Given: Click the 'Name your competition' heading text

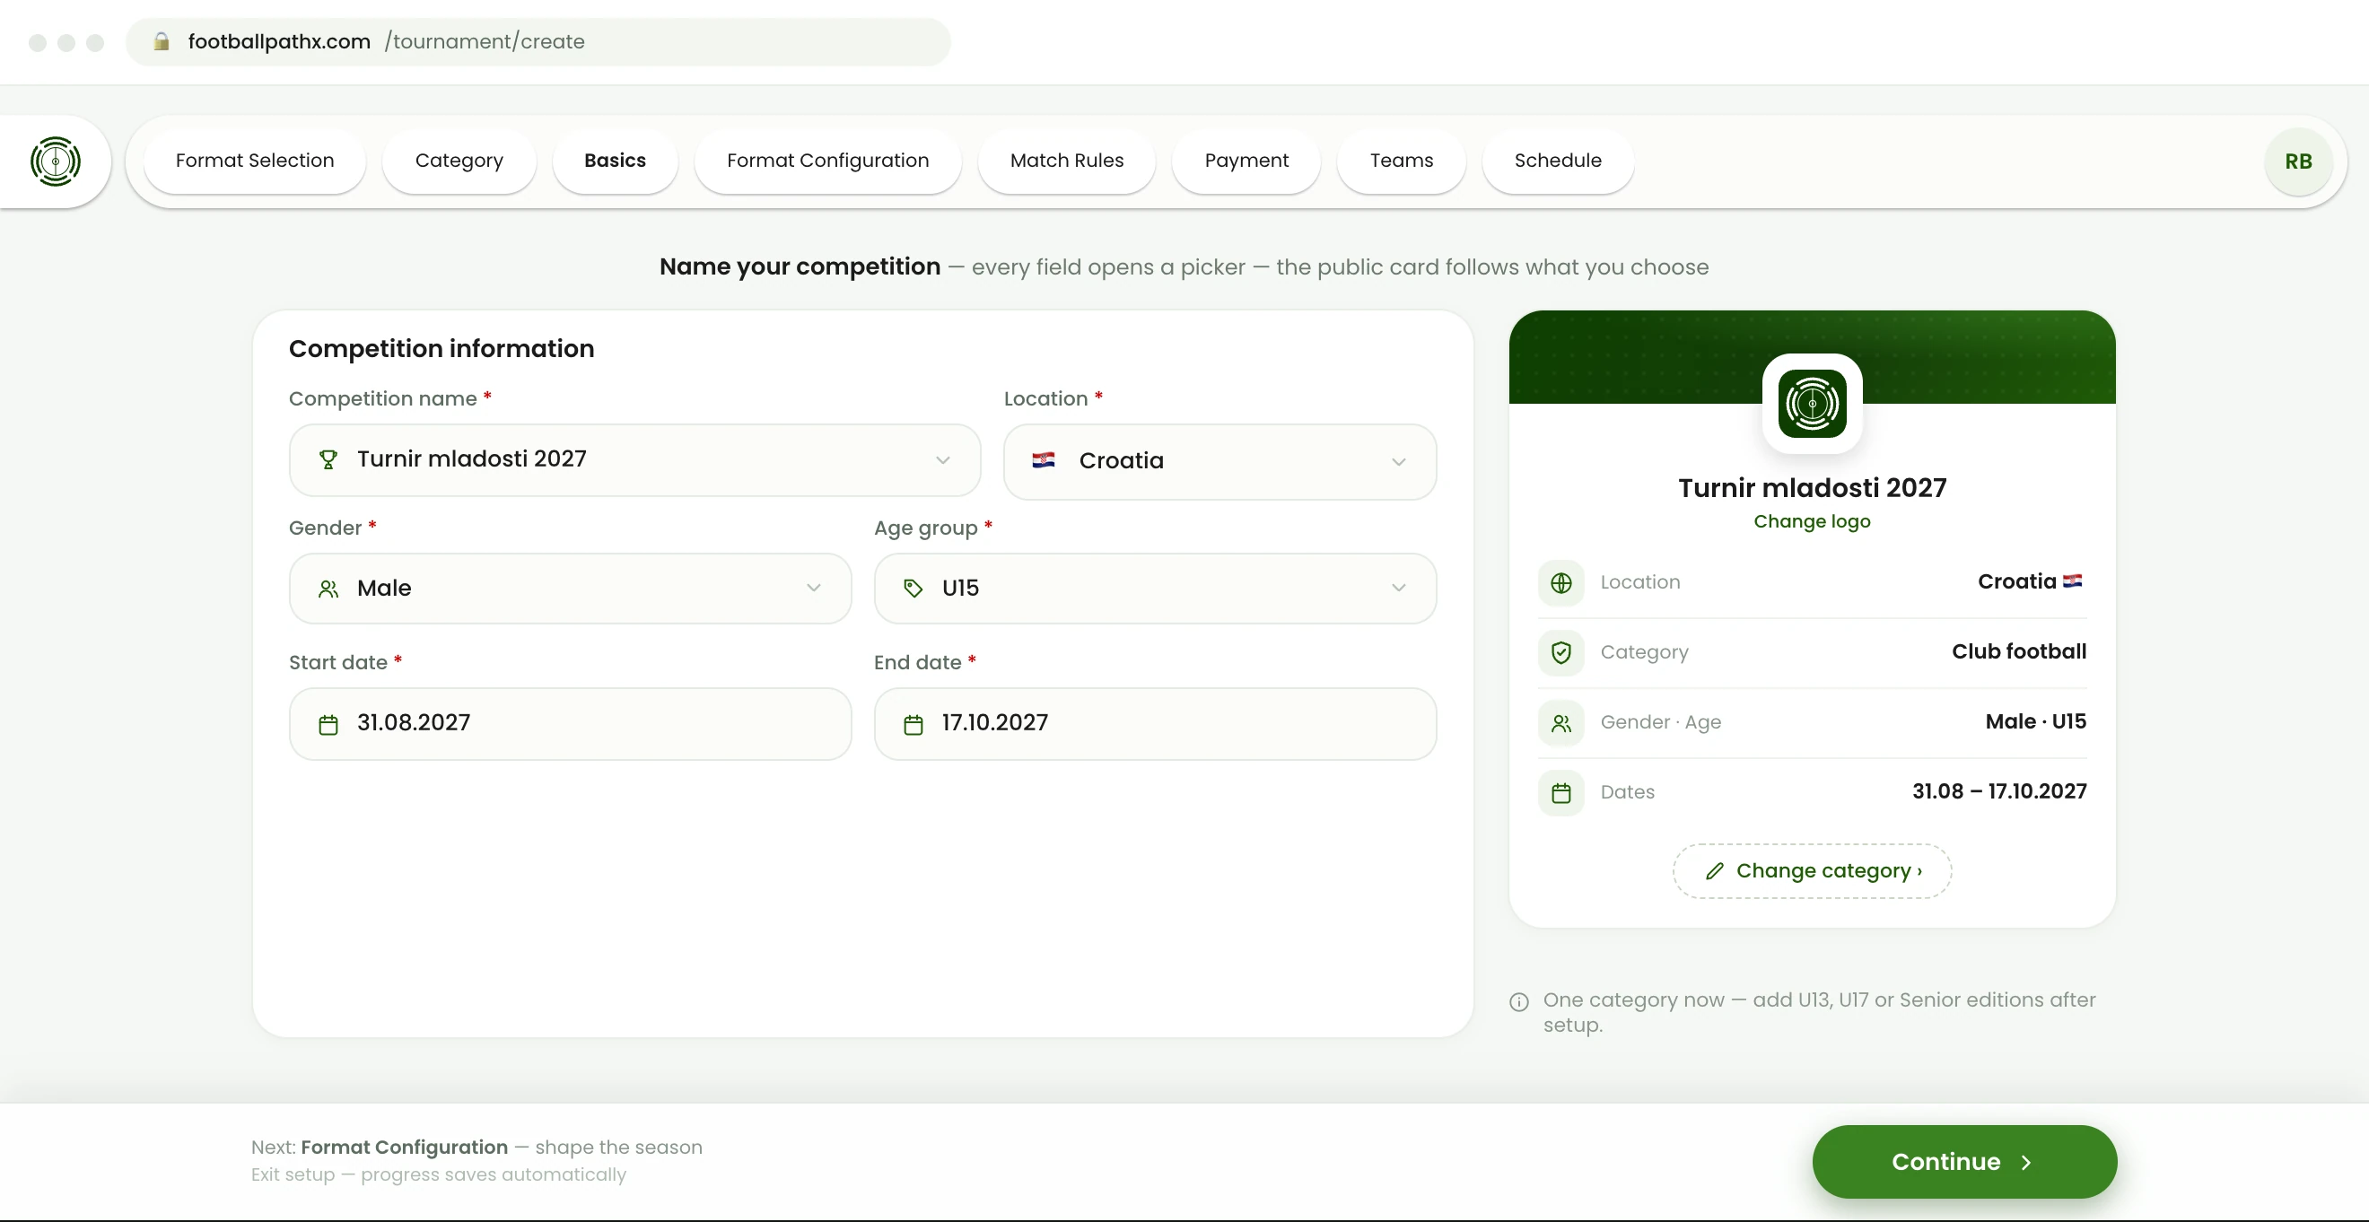Looking at the screenshot, I should point(800,266).
